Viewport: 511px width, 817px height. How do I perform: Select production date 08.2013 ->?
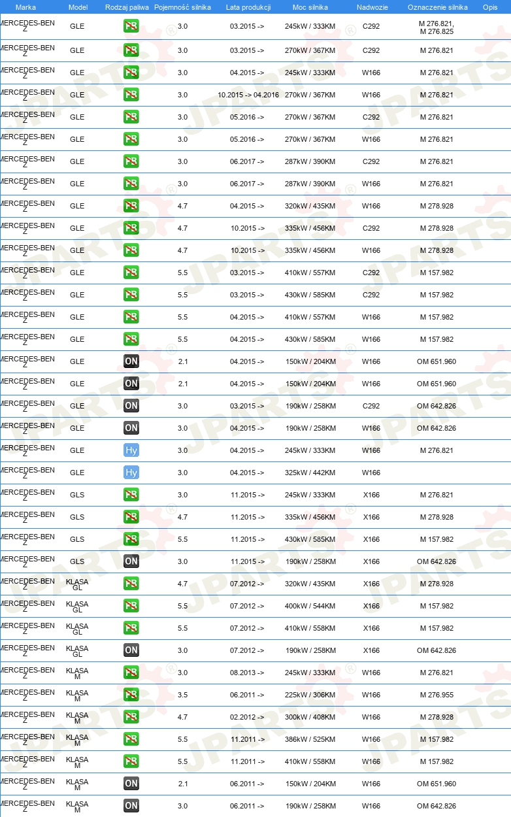tap(248, 673)
